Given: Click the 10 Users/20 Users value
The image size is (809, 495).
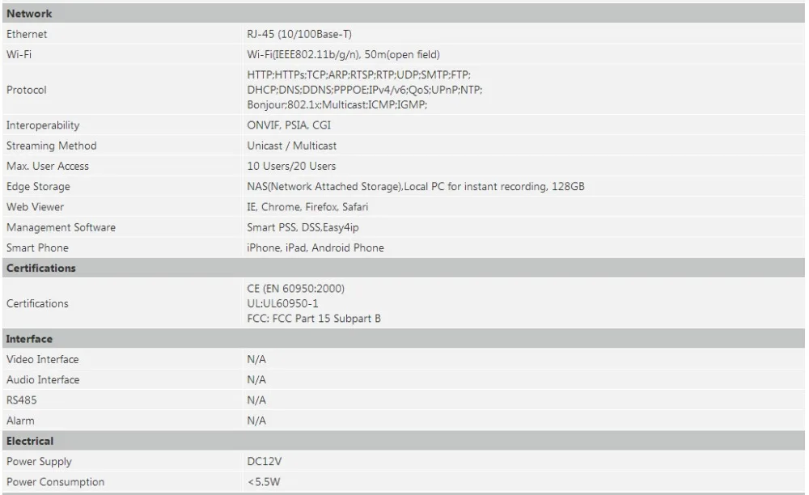Looking at the screenshot, I should 291,166.
